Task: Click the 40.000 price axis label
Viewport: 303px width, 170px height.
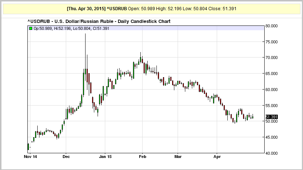Action: click(272, 153)
